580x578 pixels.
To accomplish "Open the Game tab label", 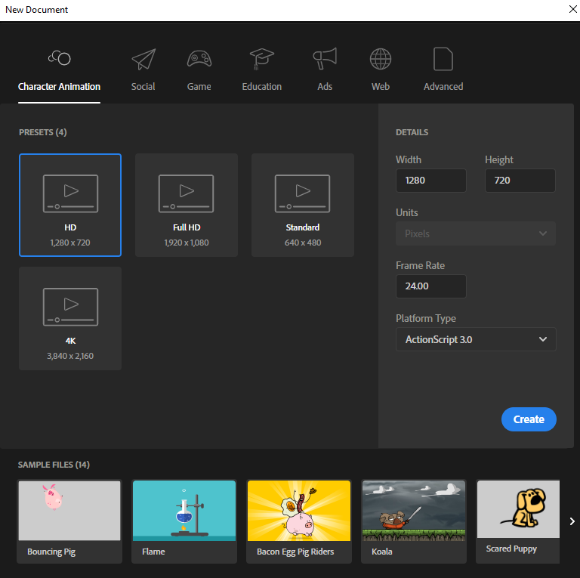I will pos(199,87).
